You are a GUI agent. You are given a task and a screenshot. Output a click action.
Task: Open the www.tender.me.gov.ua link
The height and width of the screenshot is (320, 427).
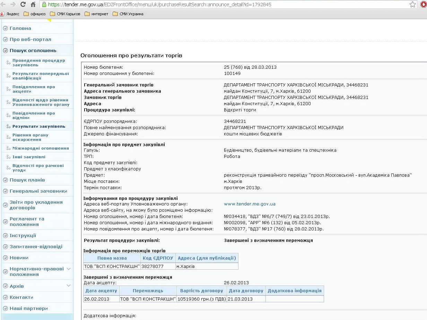point(250,204)
